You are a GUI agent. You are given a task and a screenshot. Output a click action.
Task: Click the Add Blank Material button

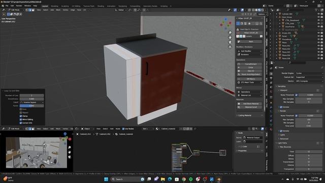click(249, 104)
